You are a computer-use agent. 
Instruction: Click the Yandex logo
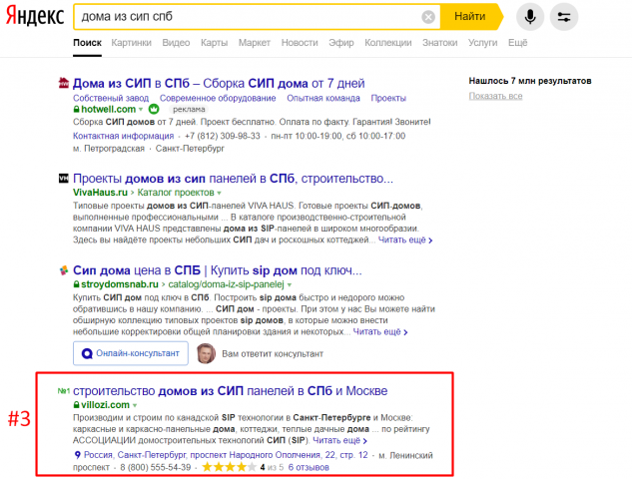[x=35, y=16]
